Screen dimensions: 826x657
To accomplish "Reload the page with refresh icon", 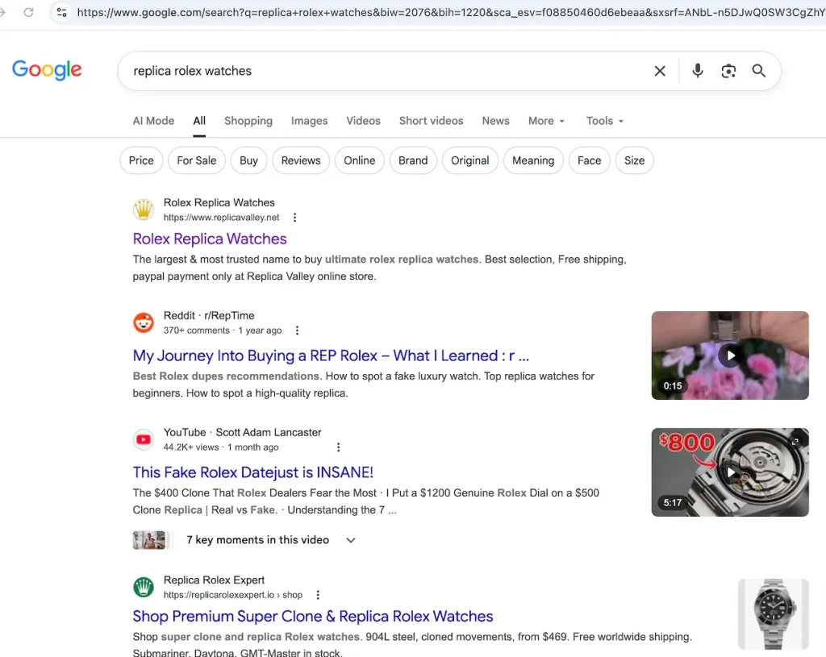I will point(28,12).
